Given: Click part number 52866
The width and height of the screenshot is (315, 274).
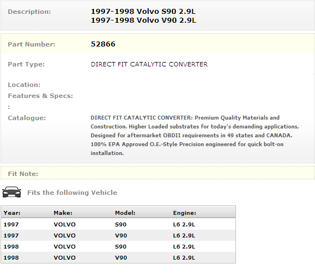Looking at the screenshot, I should pyautogui.click(x=103, y=44).
